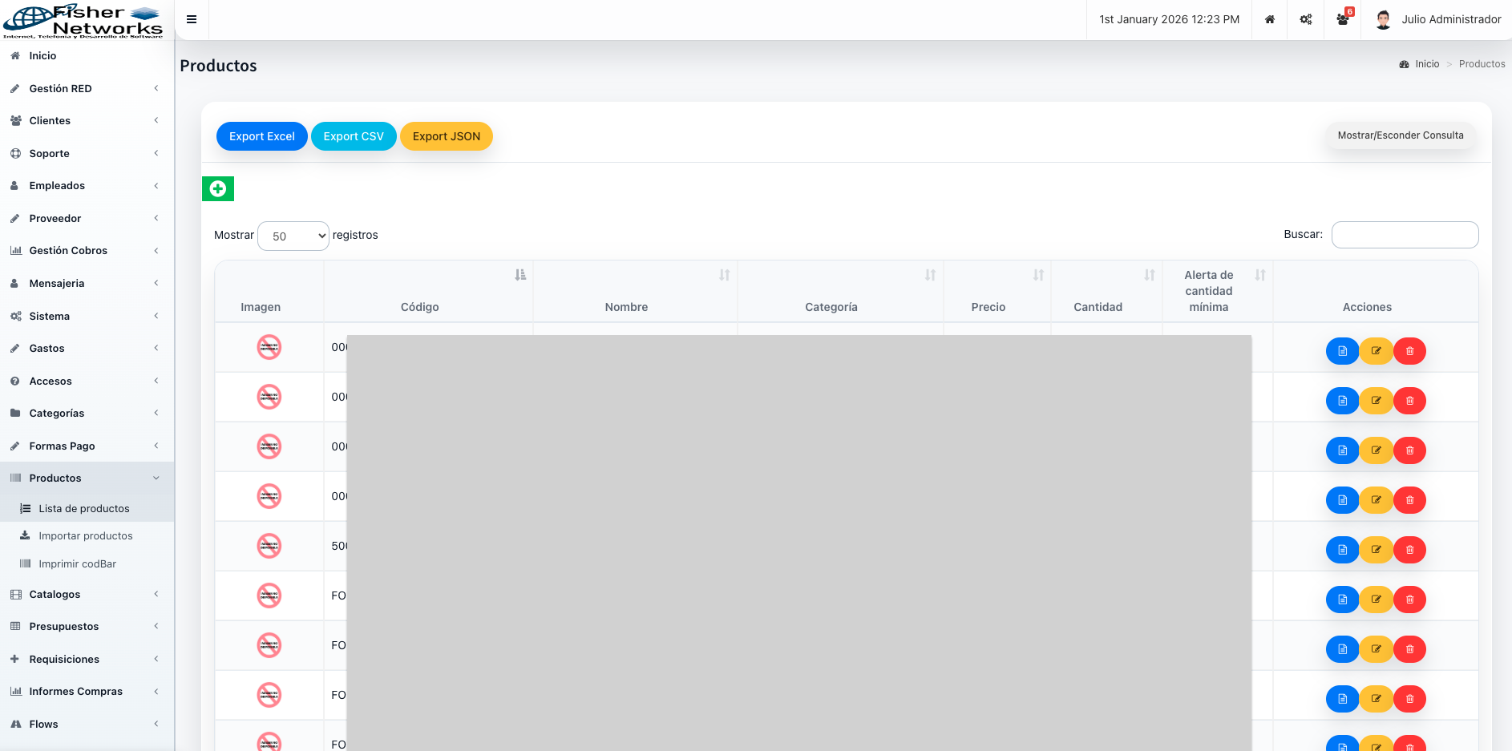Viewport: 1512px width, 751px height.
Task: Toggle Mostrar/Esconder Consulta panel
Action: click(1400, 135)
